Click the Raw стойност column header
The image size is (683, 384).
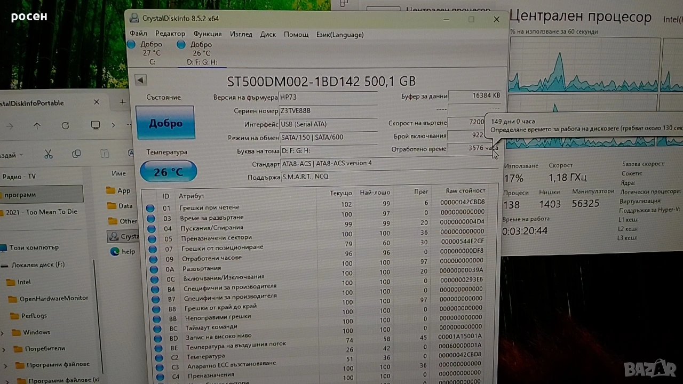pos(465,191)
